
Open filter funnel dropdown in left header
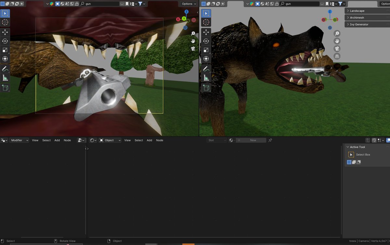tap(142, 4)
